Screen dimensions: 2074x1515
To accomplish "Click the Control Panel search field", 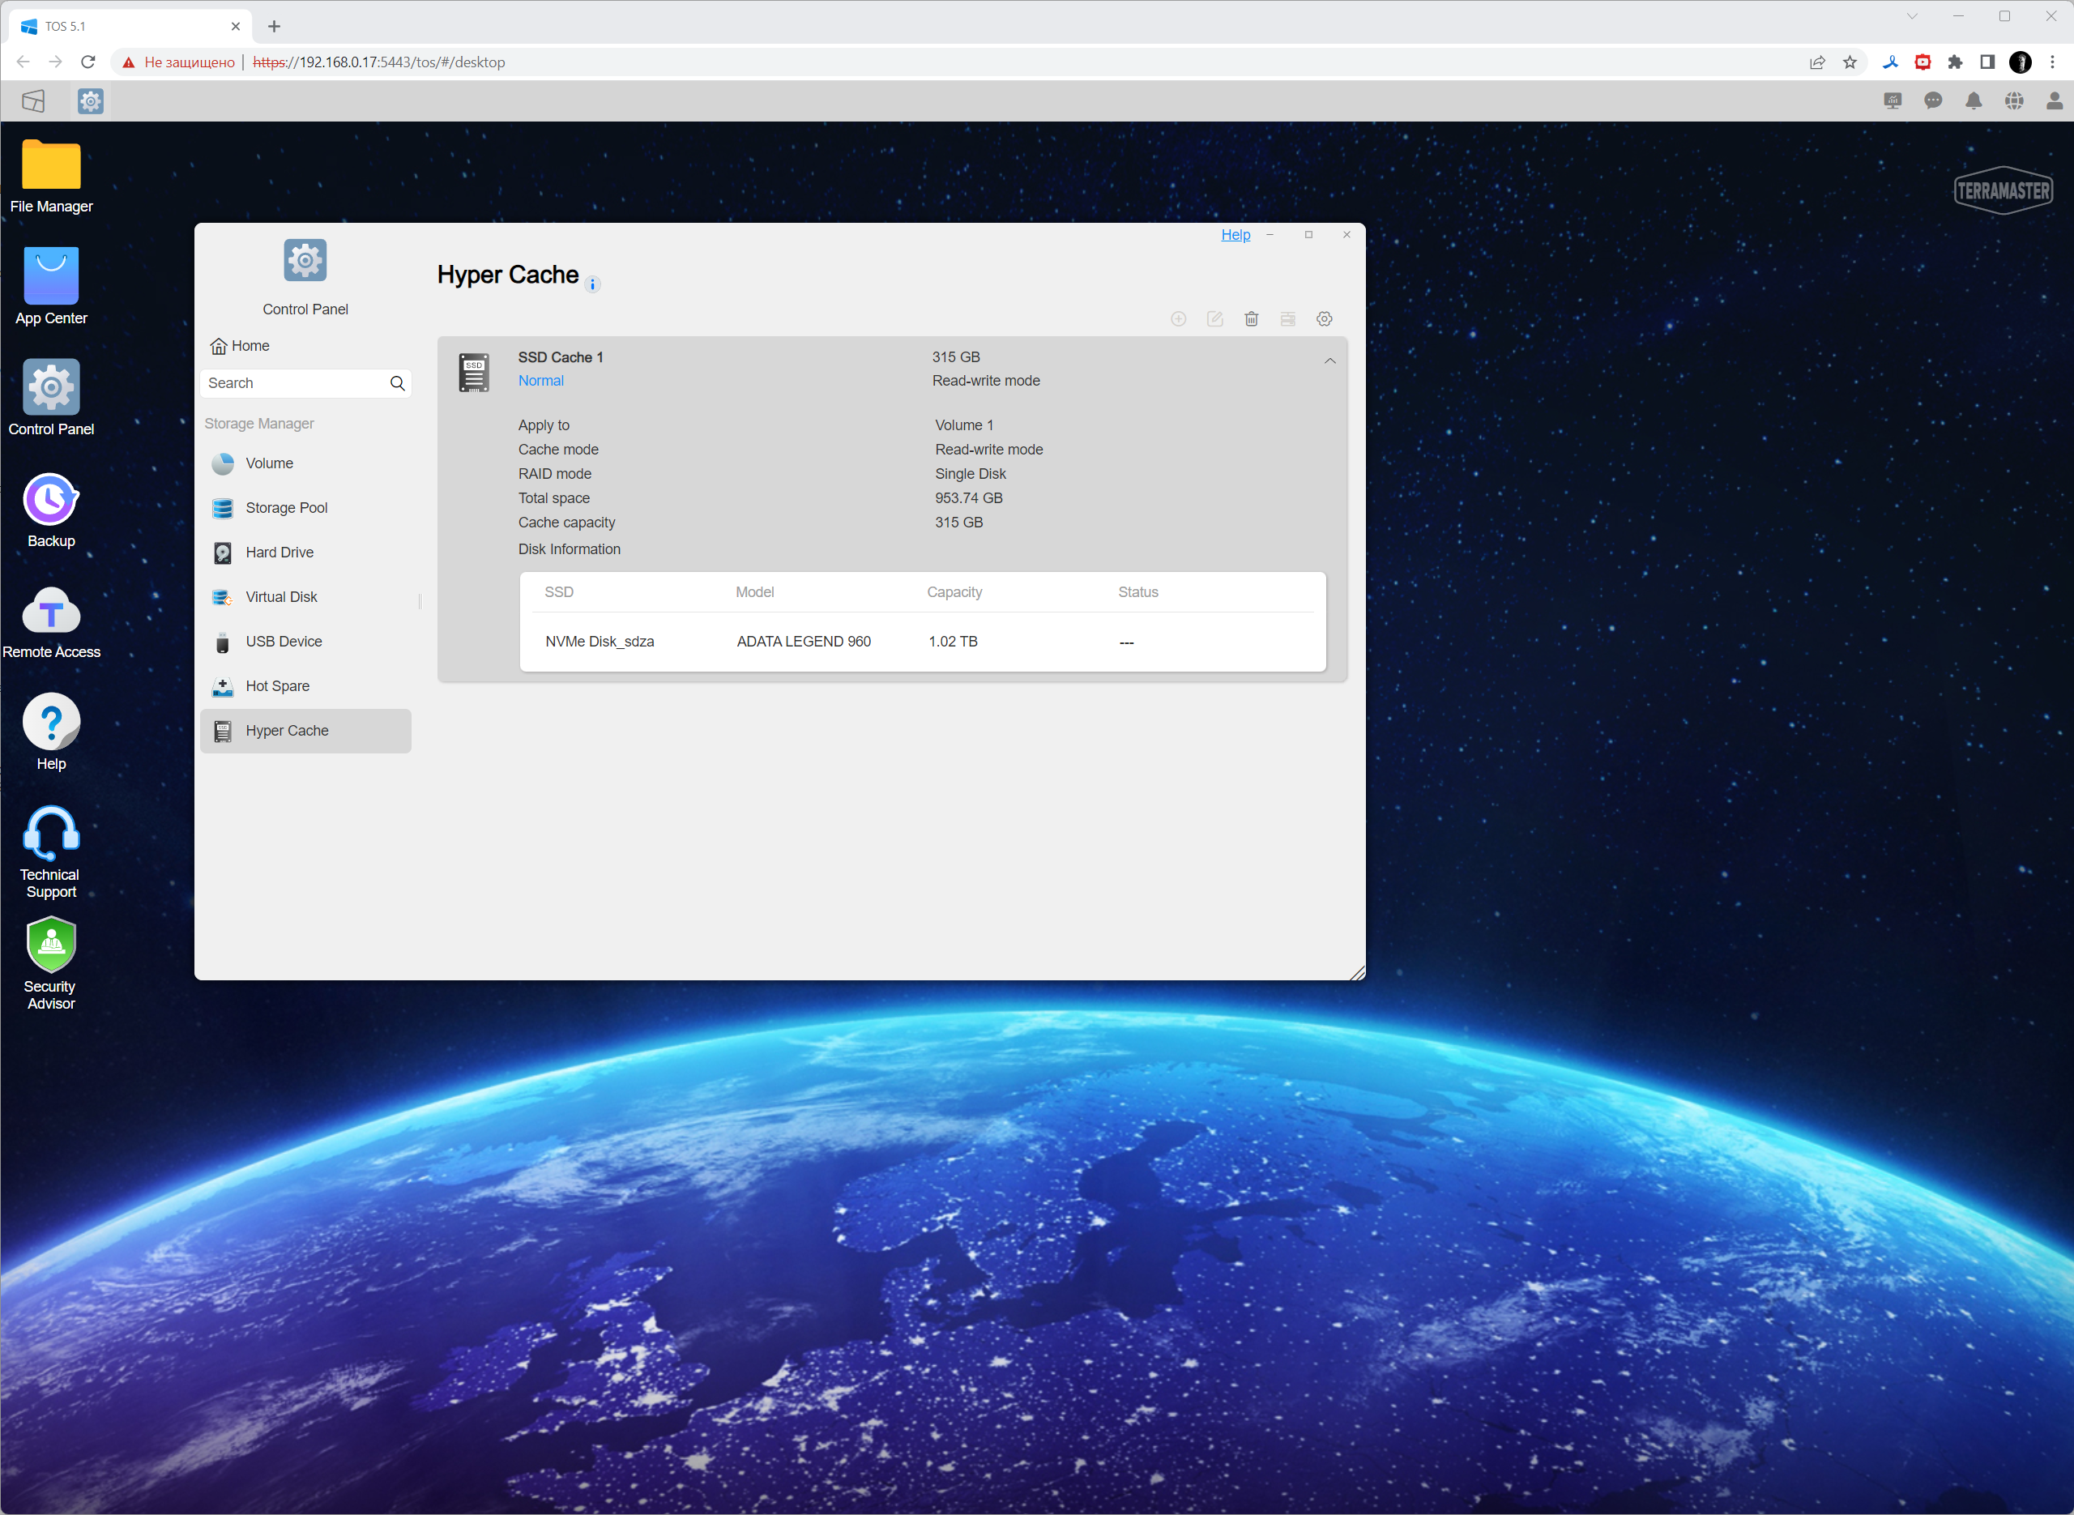I will (293, 383).
